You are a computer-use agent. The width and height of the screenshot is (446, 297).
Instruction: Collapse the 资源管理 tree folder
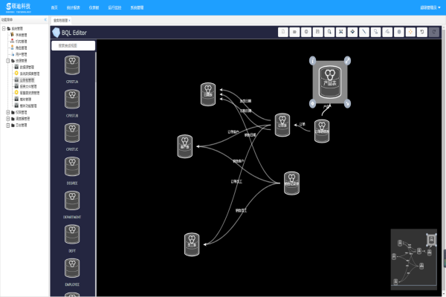pyautogui.click(x=8, y=61)
